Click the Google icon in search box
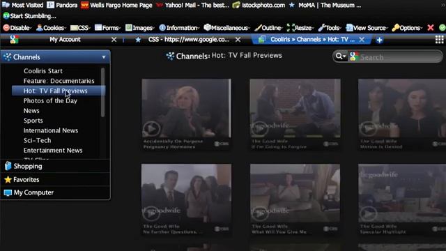Screen dimensions: 446x251 [x=353, y=56]
